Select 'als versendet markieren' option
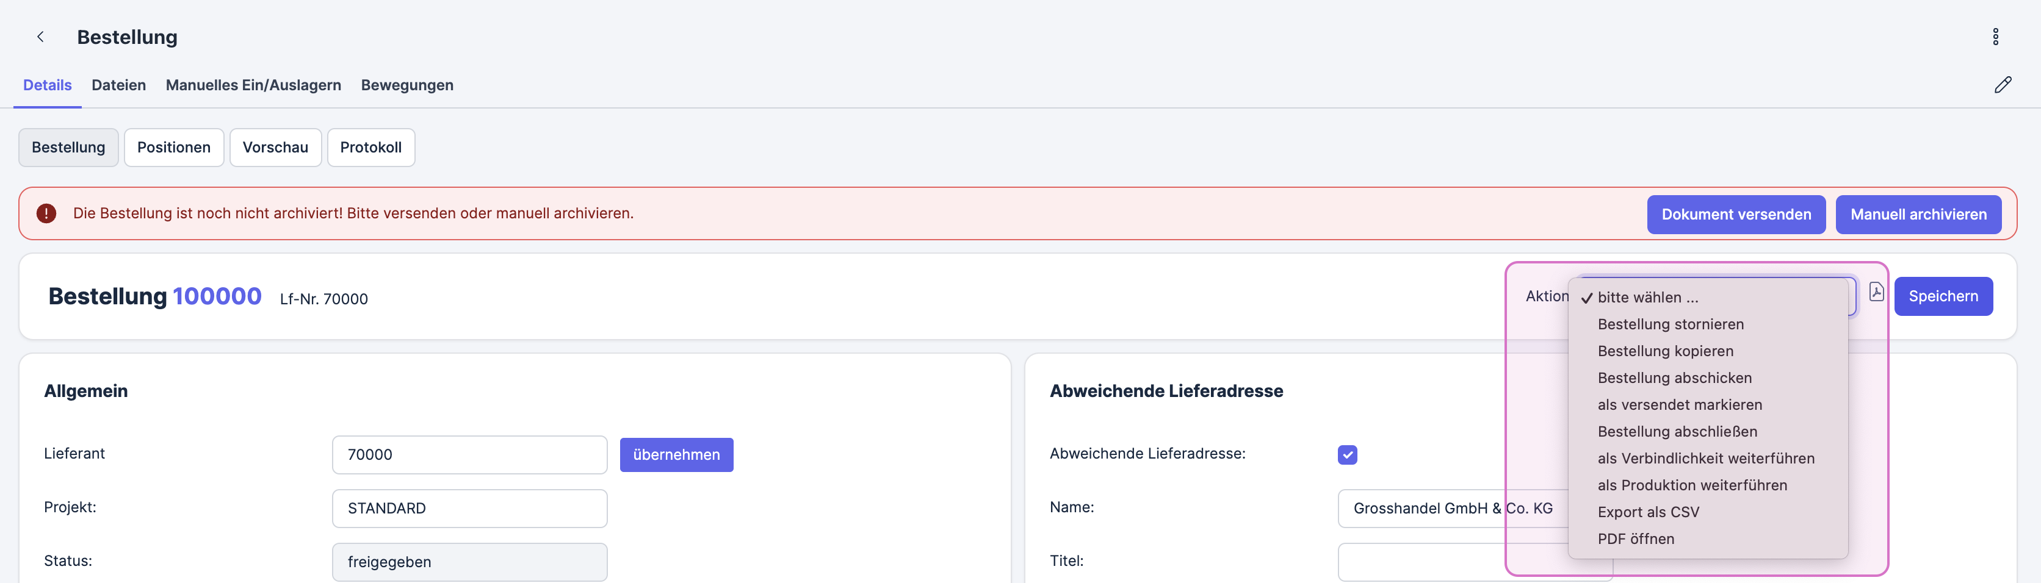 (x=1679, y=404)
